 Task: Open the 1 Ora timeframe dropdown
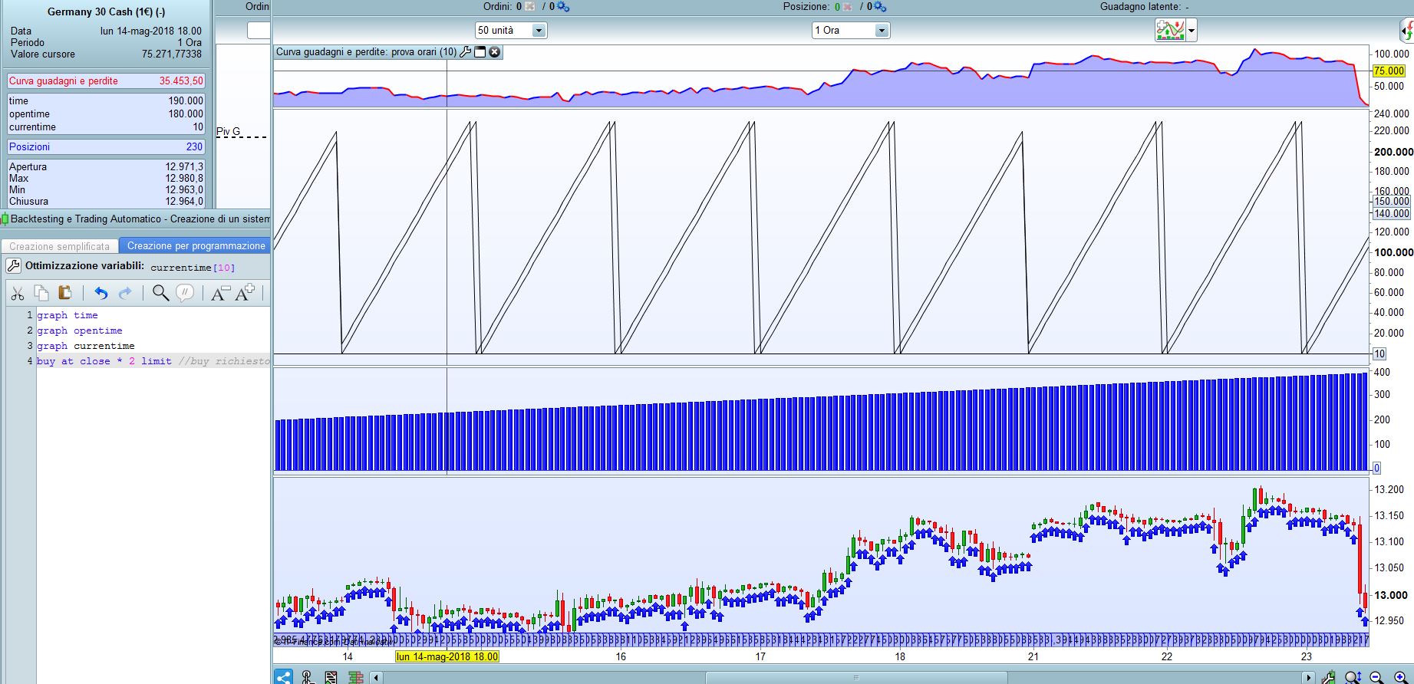(x=851, y=31)
